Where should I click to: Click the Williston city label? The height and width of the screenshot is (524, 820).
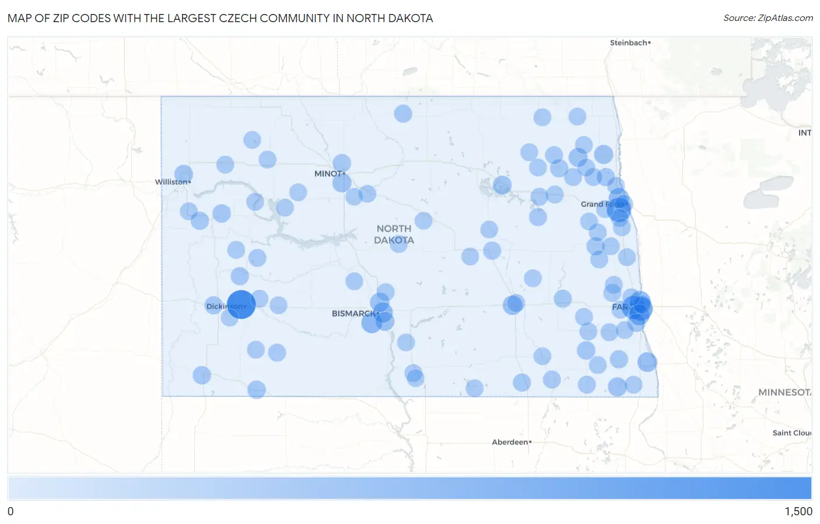(x=173, y=182)
